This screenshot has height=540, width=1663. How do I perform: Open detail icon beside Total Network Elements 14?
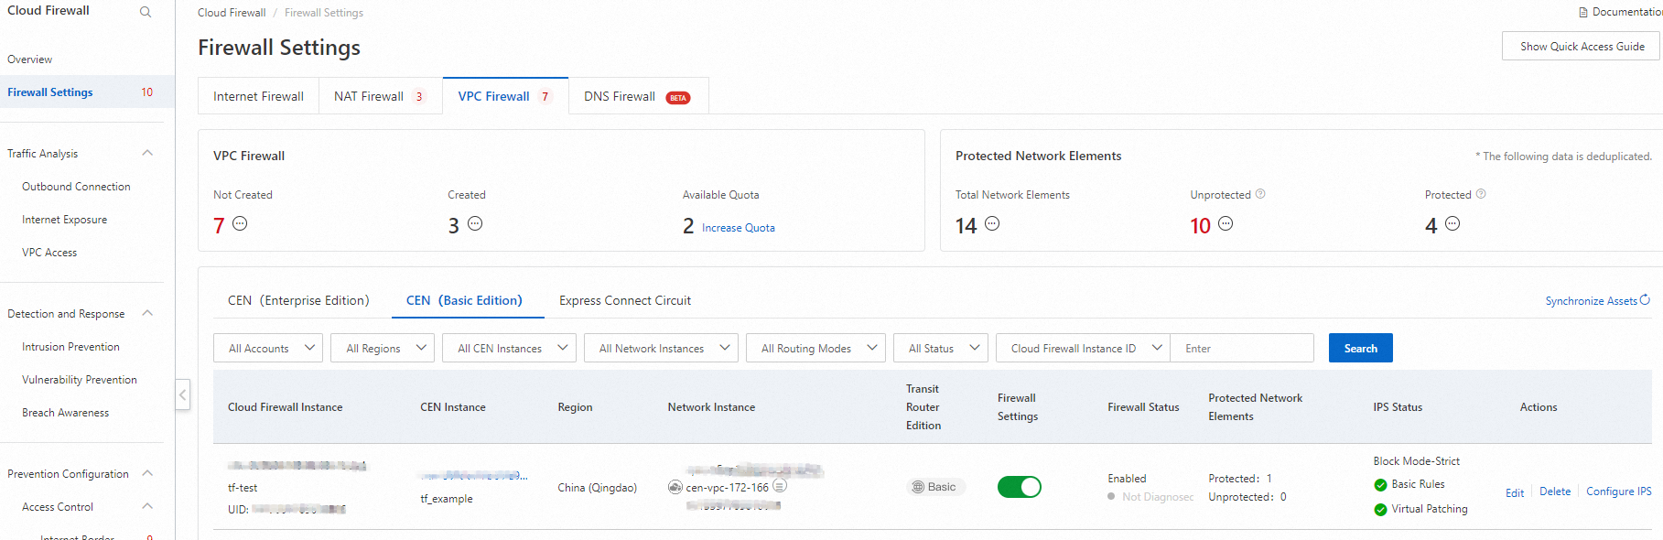(992, 223)
